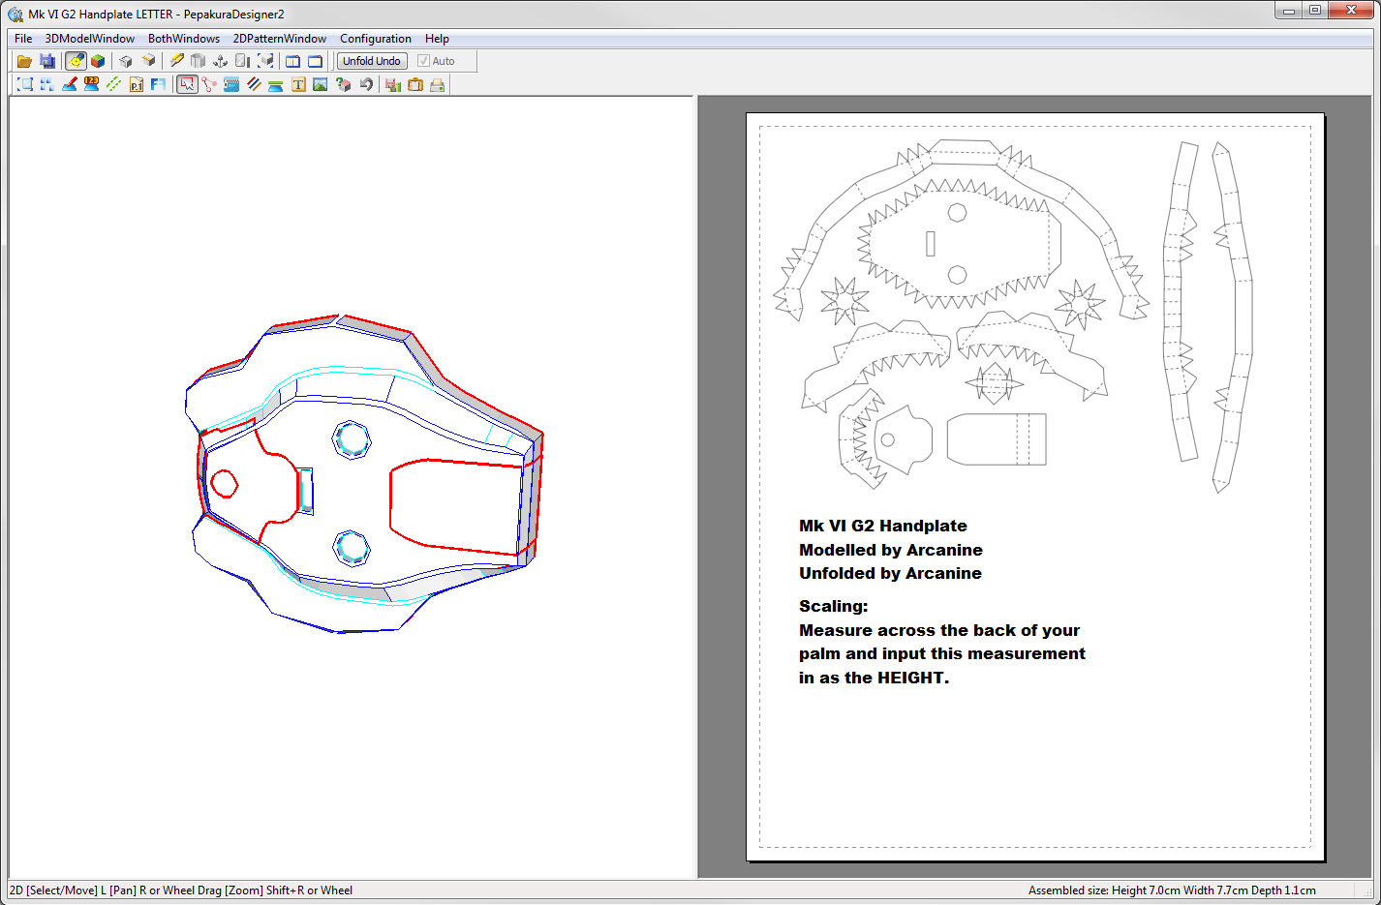This screenshot has height=905, width=1381.
Task: Click the anchor icon in the toolbar
Action: (x=221, y=61)
